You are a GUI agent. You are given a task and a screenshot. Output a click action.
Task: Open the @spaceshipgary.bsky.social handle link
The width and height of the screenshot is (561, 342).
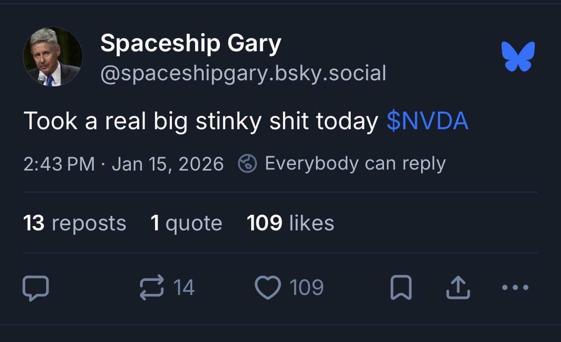(243, 73)
